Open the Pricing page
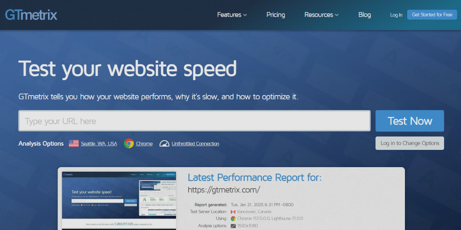461x230 pixels. pyautogui.click(x=275, y=15)
